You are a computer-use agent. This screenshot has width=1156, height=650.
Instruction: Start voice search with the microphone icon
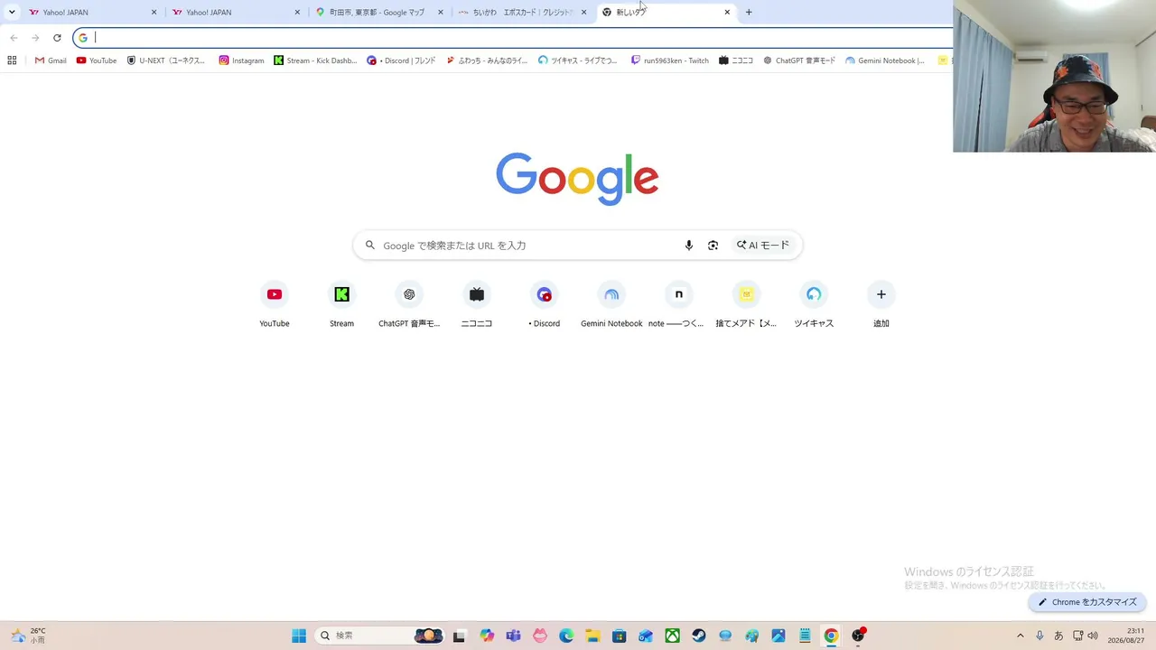tap(689, 246)
